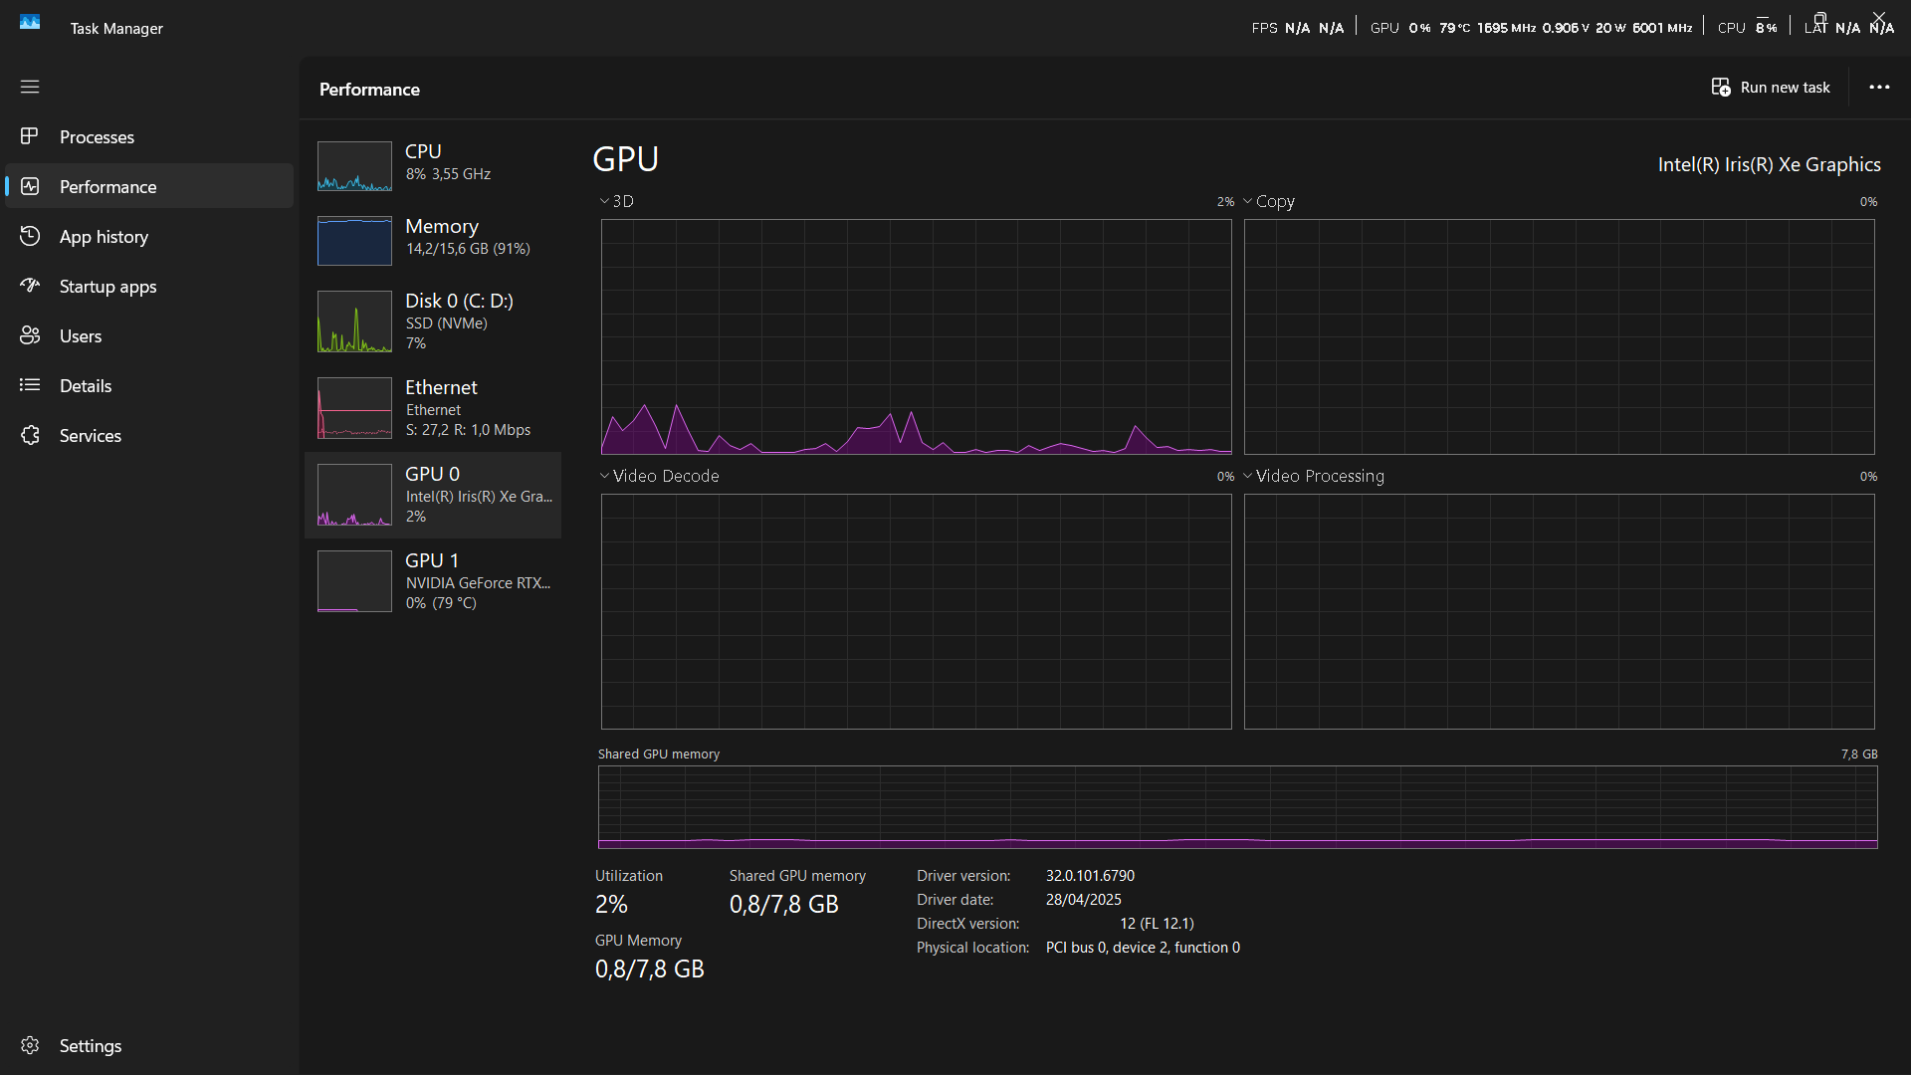Open Settings gear icon
Screen dimensions: 1911x1075
click(30, 1045)
